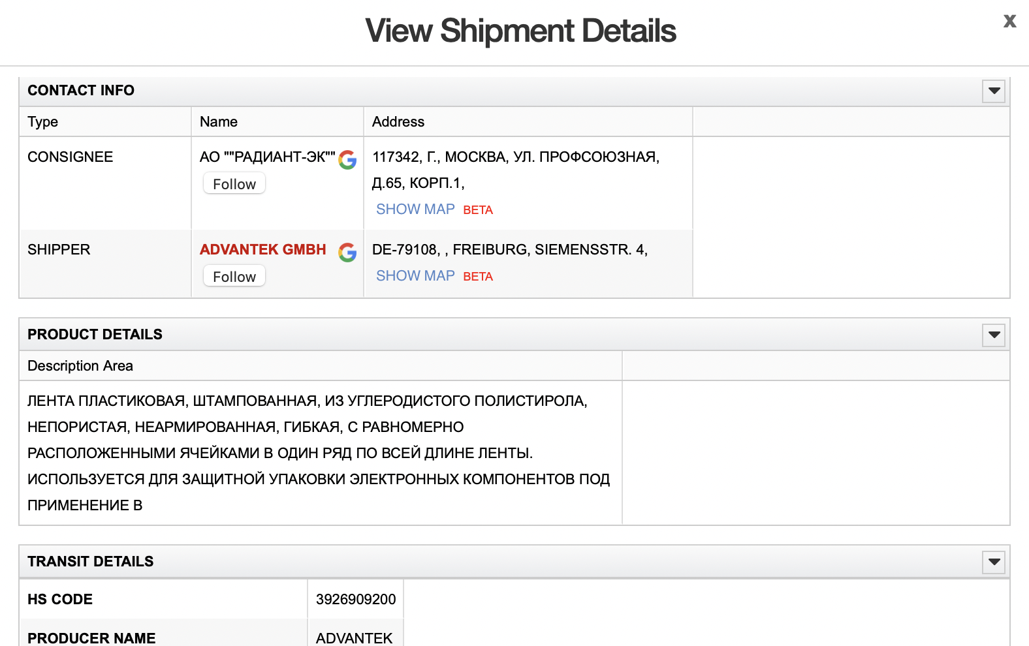Follow the consignee АО РАДИАНТ-ЭК
Image resolution: width=1029 pixels, height=646 pixels.
pyautogui.click(x=234, y=184)
